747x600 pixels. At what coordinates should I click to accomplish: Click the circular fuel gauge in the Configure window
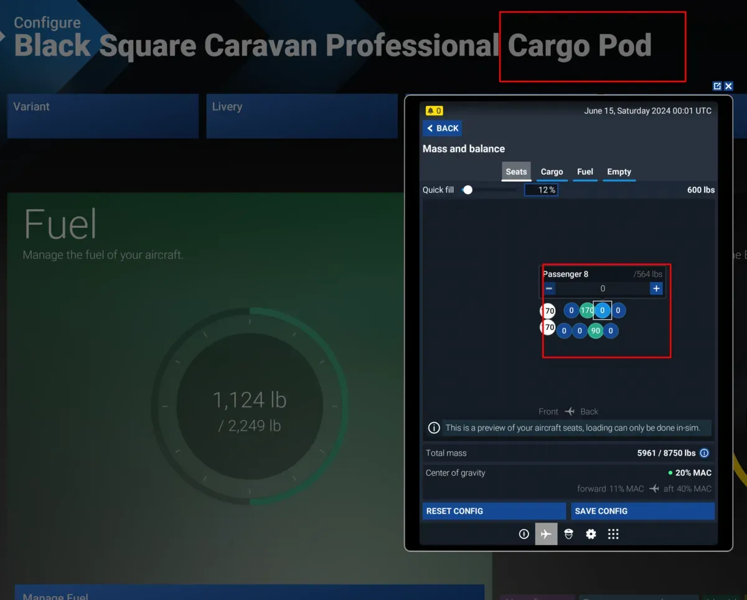click(250, 406)
